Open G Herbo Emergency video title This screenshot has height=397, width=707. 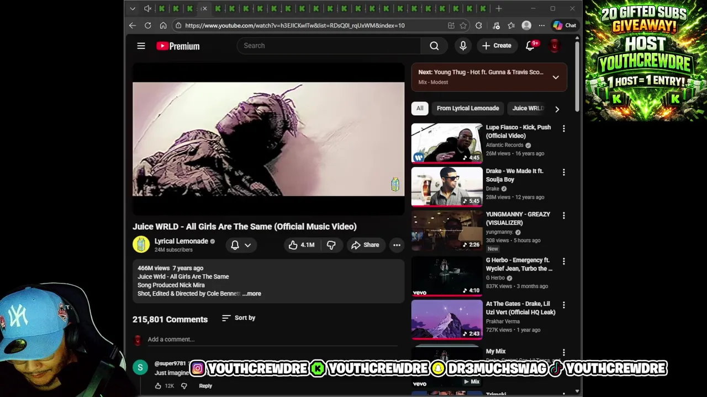tap(519, 264)
